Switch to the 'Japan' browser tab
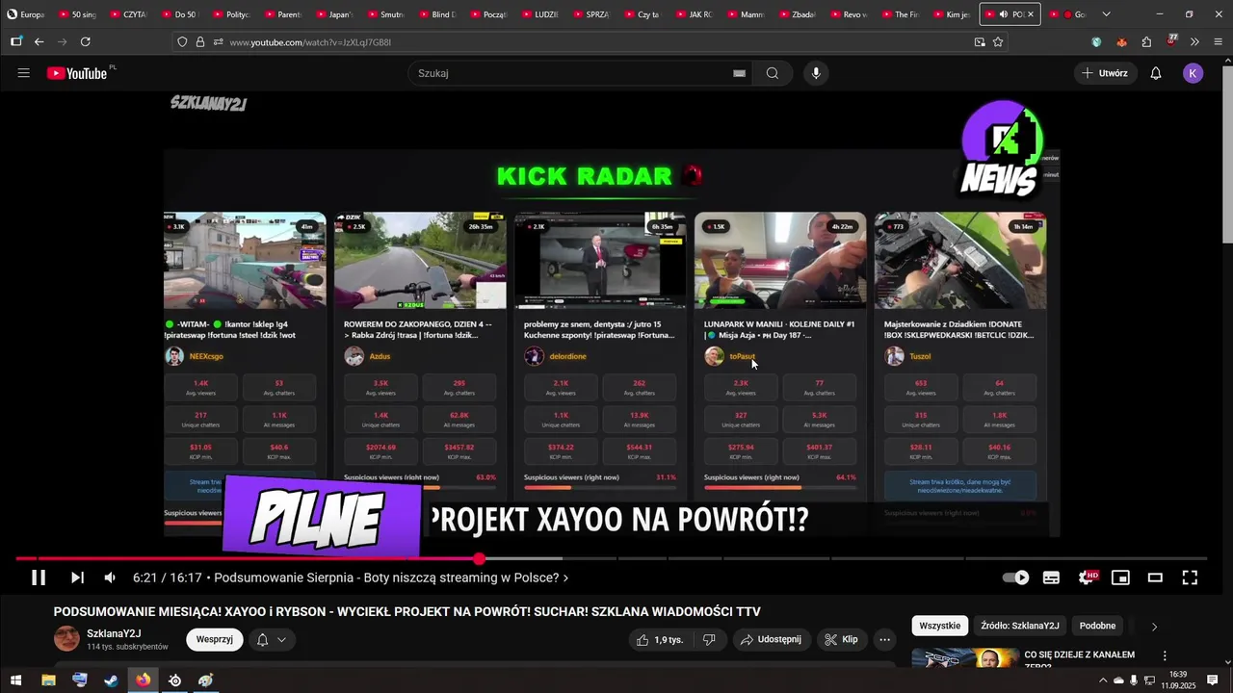 [335, 14]
